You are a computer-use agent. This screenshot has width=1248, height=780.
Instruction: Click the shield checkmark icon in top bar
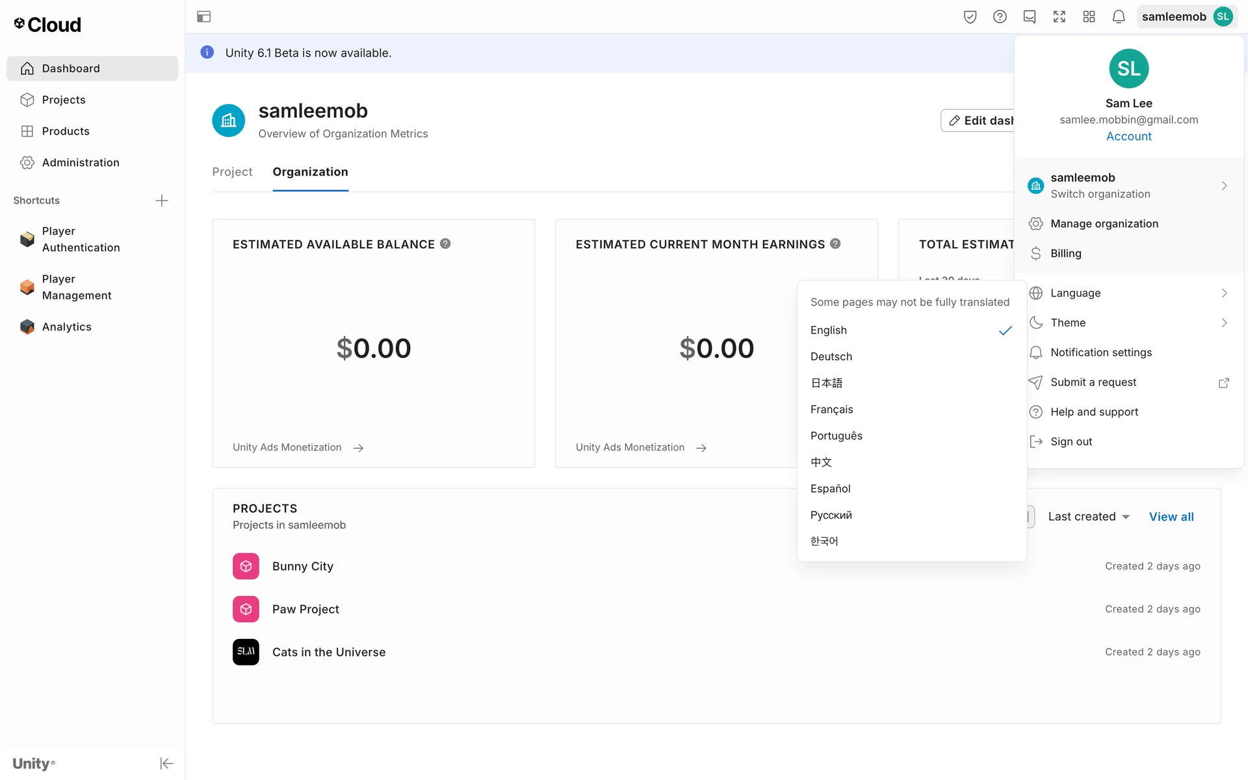(970, 17)
